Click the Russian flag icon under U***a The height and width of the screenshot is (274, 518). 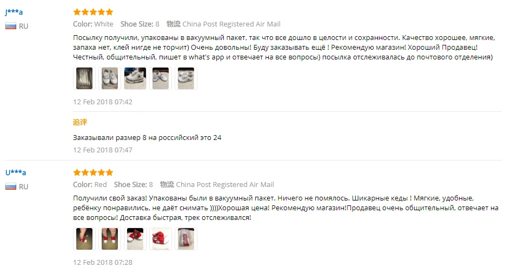[x=11, y=186]
